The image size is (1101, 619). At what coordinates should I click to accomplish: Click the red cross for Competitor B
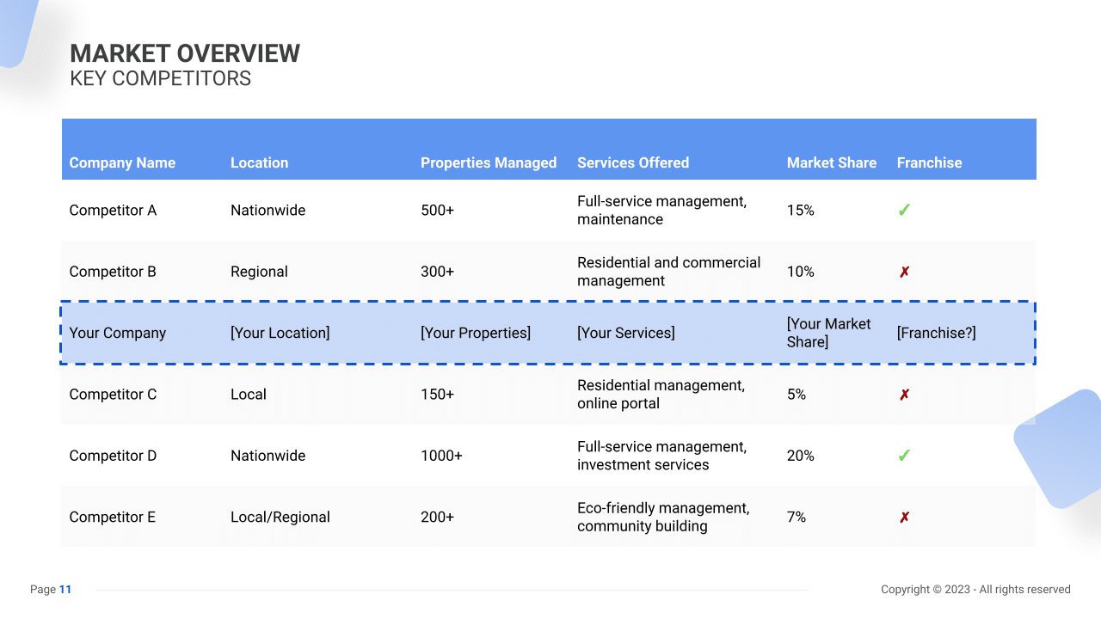pyautogui.click(x=904, y=271)
